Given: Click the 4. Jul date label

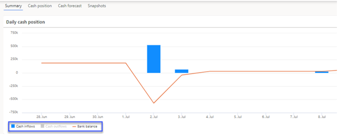Looking at the screenshot, I should click(210, 117).
